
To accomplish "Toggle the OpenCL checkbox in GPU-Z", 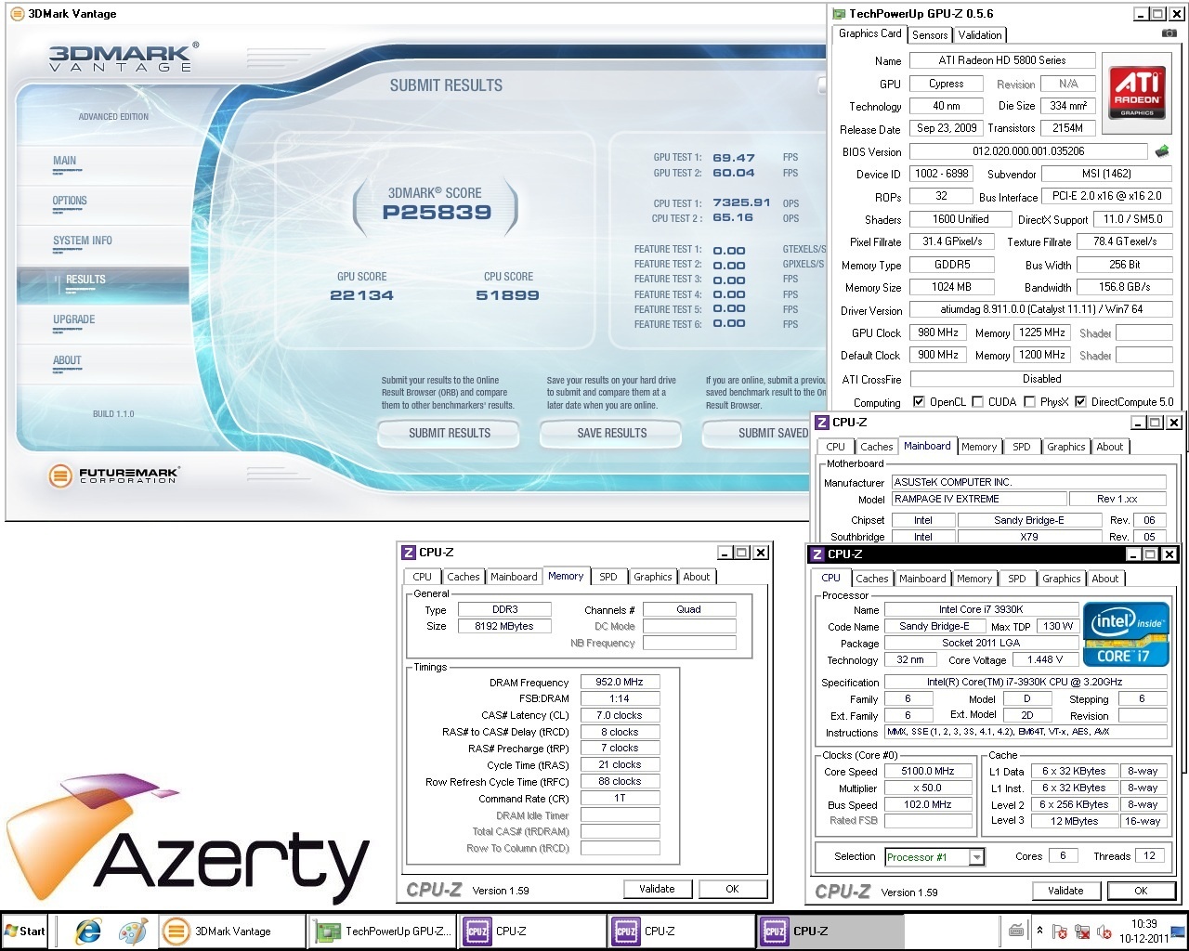I will coord(919,402).
